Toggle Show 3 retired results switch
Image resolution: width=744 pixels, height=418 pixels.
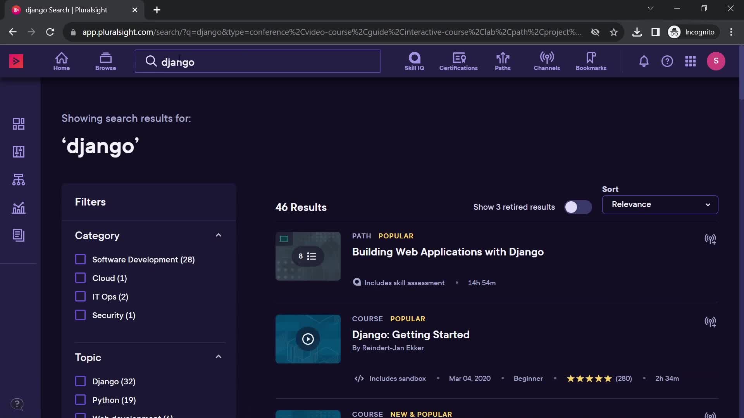[578, 207]
